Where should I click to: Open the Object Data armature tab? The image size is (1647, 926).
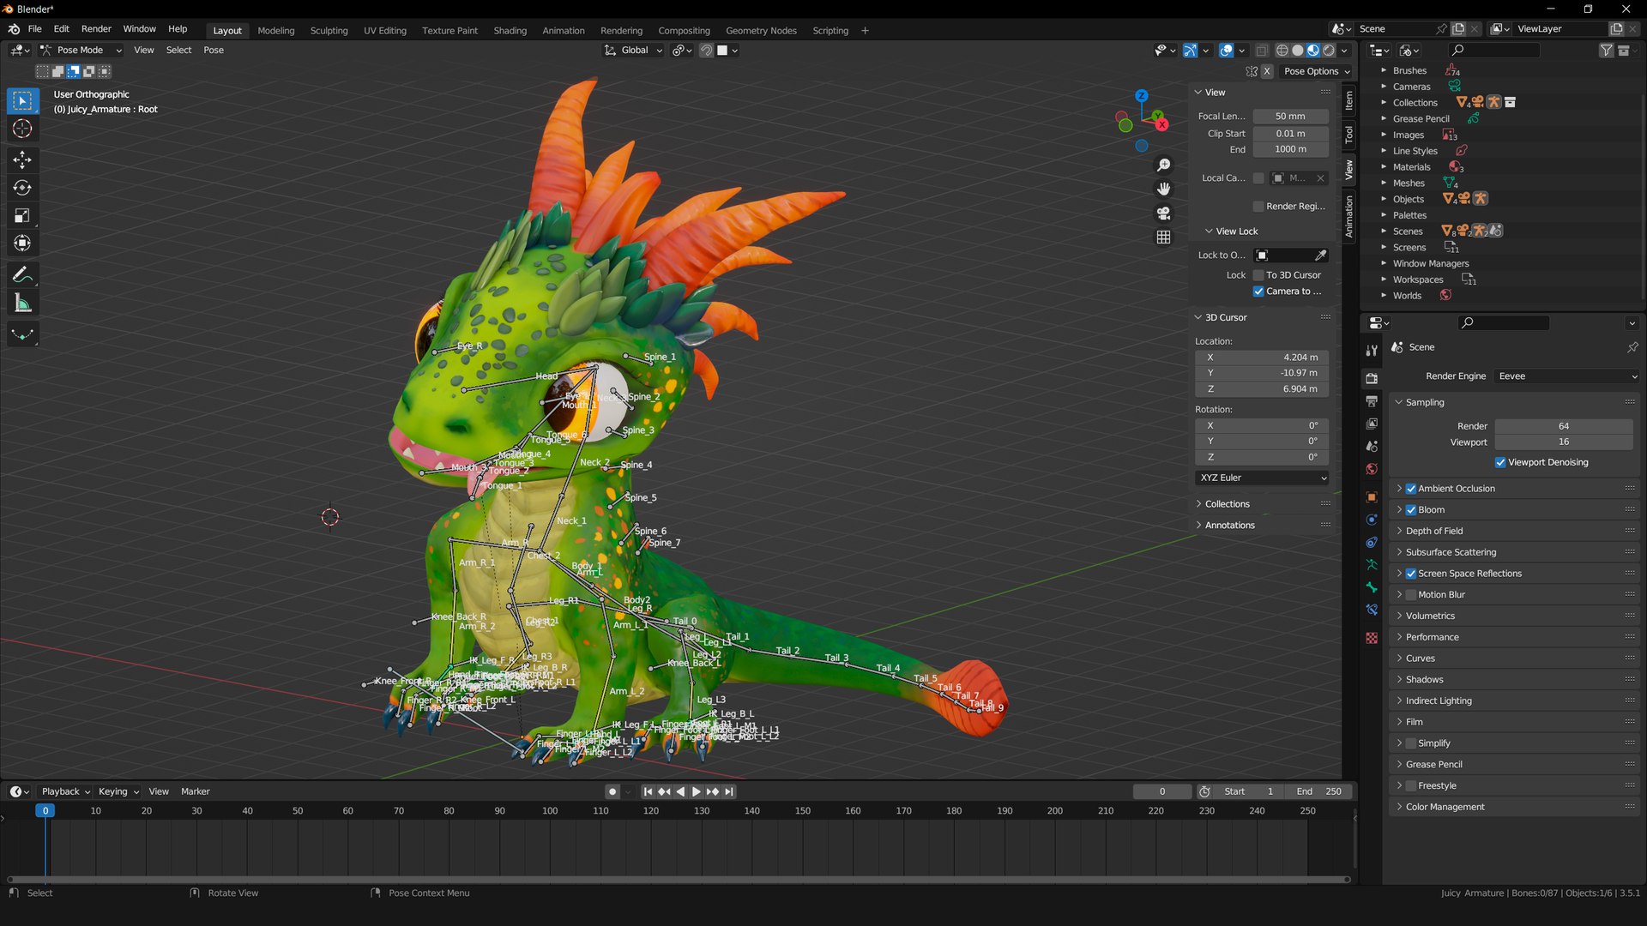1372,565
